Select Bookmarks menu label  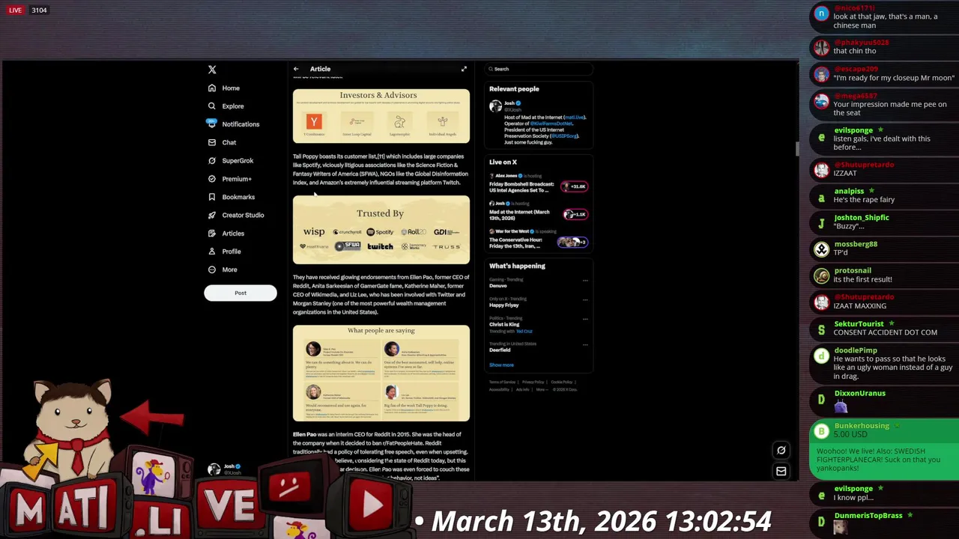[x=238, y=197]
